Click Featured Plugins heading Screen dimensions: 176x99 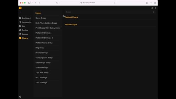pyautogui.click(x=71, y=17)
